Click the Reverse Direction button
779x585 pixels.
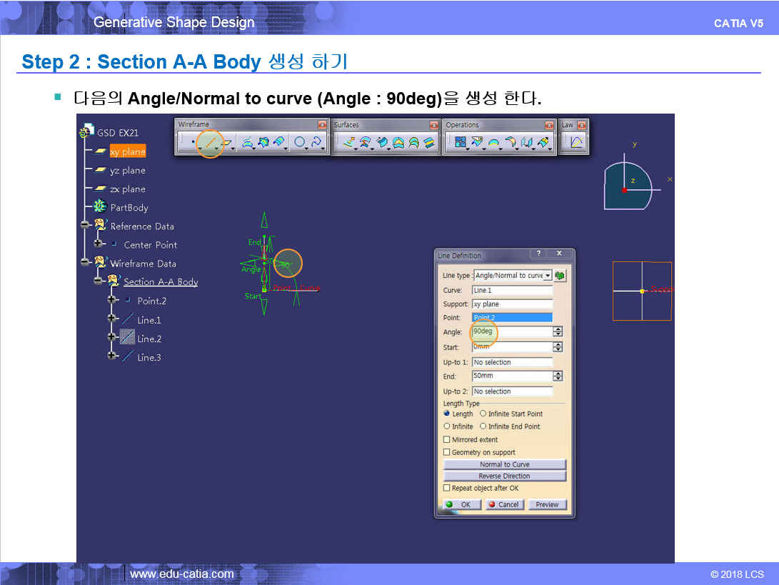pos(504,476)
